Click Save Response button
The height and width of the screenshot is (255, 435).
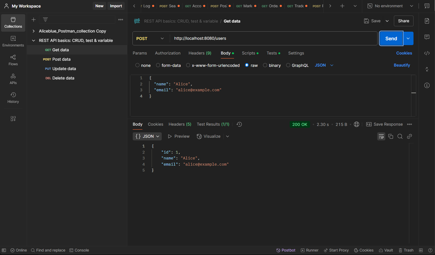384,124
